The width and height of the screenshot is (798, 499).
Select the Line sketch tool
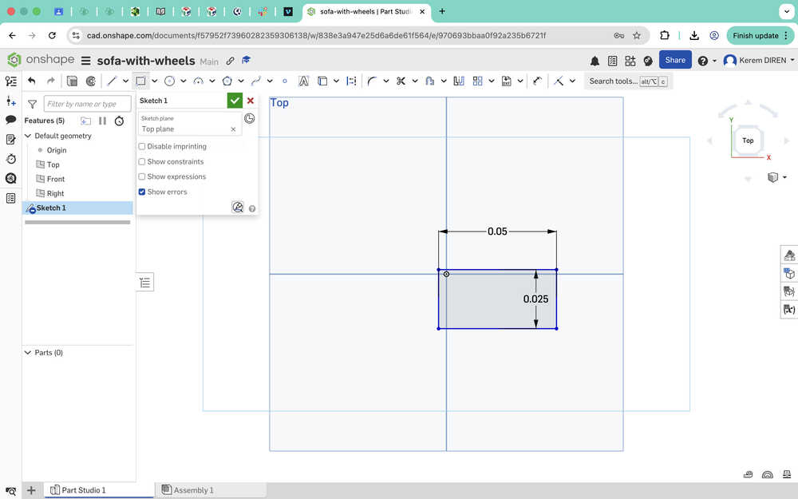[x=112, y=81]
